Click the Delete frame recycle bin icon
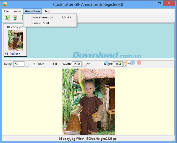The height and width of the screenshot is (143, 177). (15, 18)
